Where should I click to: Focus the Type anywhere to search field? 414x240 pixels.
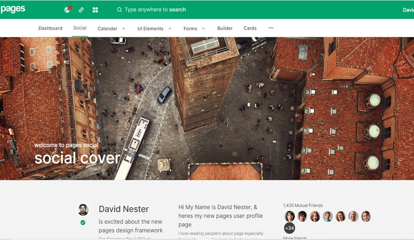(x=155, y=9)
